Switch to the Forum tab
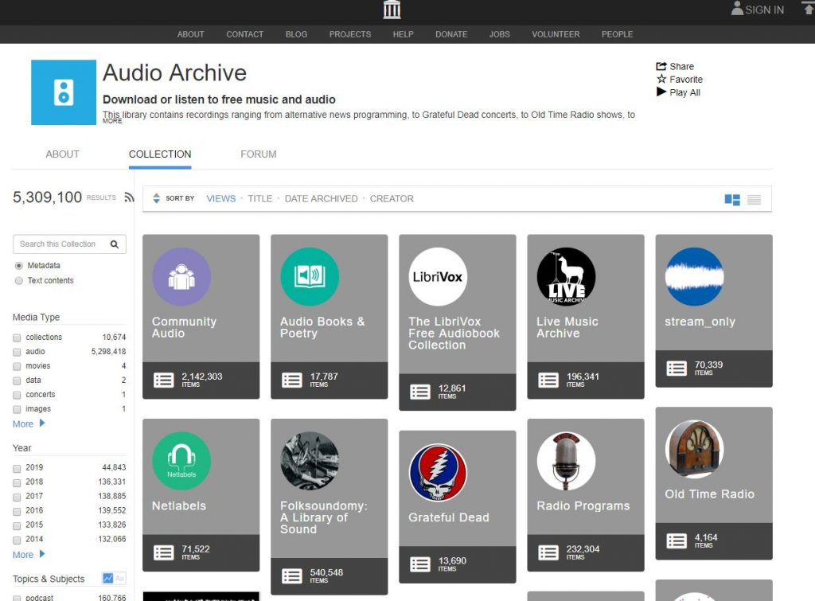 pos(258,154)
